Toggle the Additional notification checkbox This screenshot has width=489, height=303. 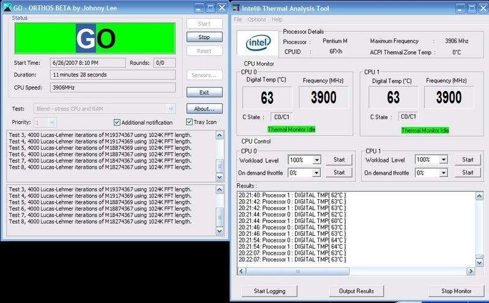(117, 122)
